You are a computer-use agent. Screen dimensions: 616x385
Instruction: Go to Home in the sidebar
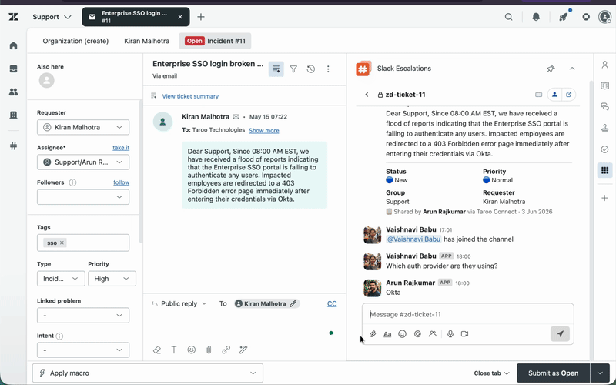[13, 45]
